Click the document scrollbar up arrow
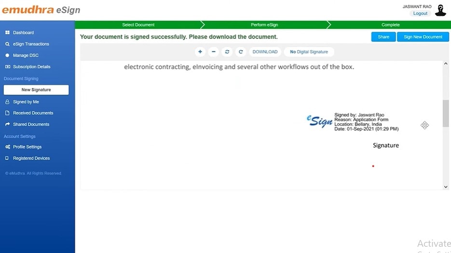 pos(446,63)
